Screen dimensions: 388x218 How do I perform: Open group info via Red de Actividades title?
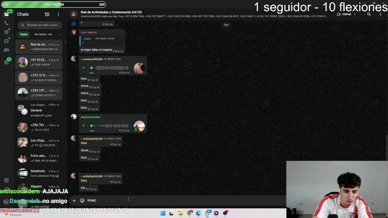point(111,12)
